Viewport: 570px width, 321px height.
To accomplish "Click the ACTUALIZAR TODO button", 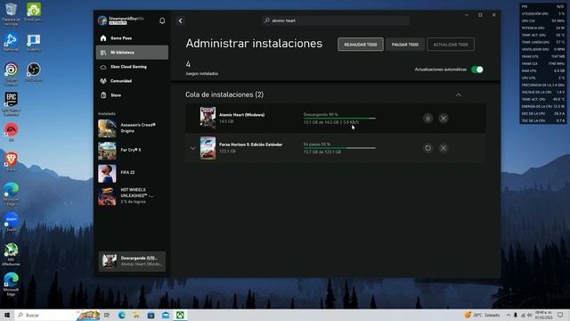I will (451, 45).
